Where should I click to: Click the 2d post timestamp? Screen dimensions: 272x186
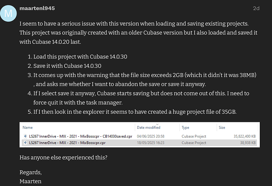pyautogui.click(x=256, y=8)
